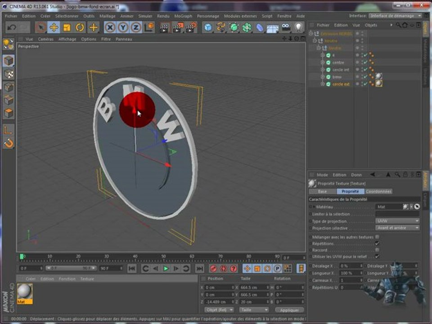Open the Interface layout dropdown
The image size is (432, 324).
(395, 16)
